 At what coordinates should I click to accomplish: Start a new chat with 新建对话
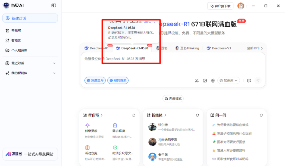[30, 18]
